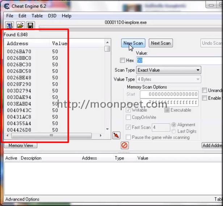
Task: Open the Scan Type dropdown
Action: [168, 70]
